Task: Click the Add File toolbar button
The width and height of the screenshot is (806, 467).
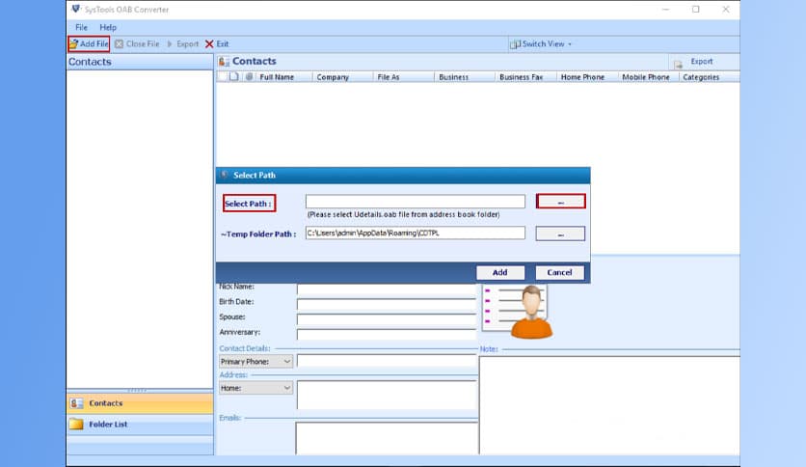Action: click(x=89, y=44)
